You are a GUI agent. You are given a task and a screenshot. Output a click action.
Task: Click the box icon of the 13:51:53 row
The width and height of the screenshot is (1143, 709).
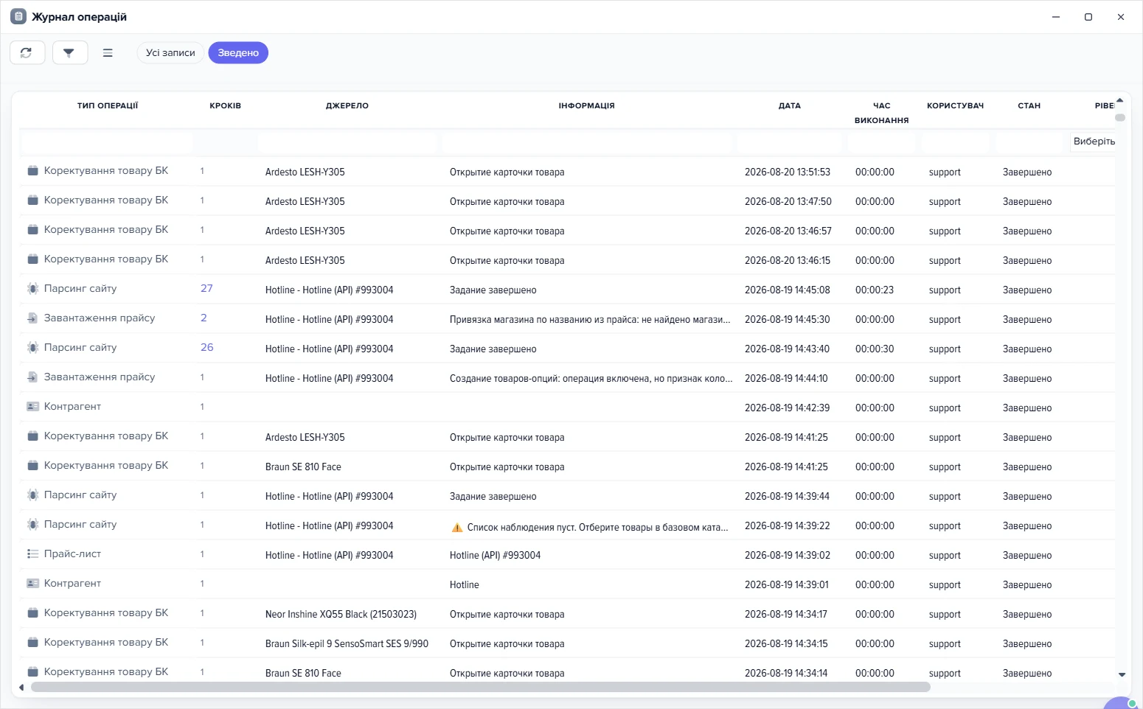pos(32,171)
